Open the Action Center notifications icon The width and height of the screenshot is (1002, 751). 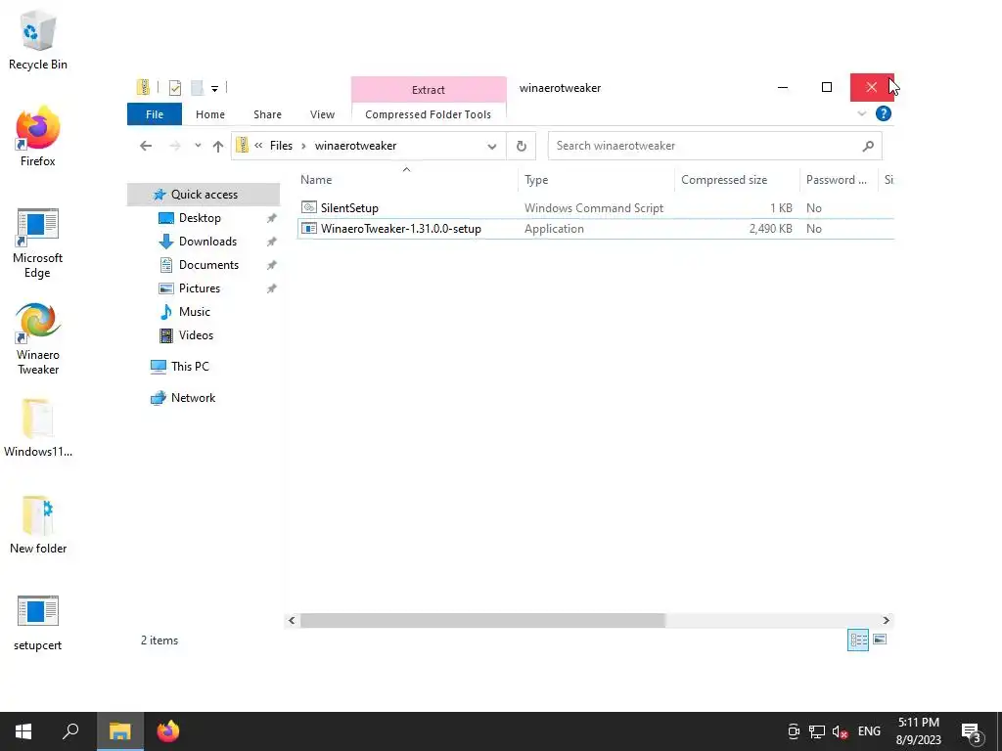pos(972,732)
